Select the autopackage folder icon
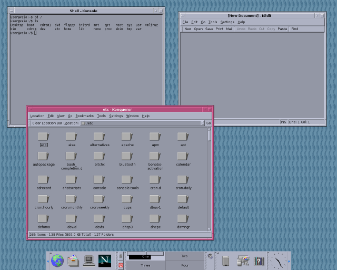This screenshot has height=270, width=337. [44, 156]
